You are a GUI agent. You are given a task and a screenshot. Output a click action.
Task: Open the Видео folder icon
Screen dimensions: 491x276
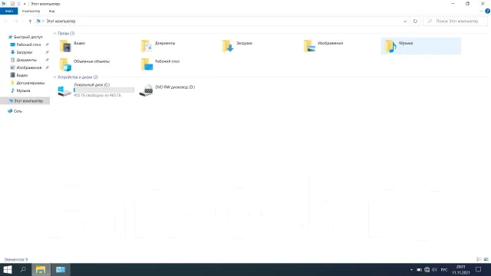(x=65, y=46)
